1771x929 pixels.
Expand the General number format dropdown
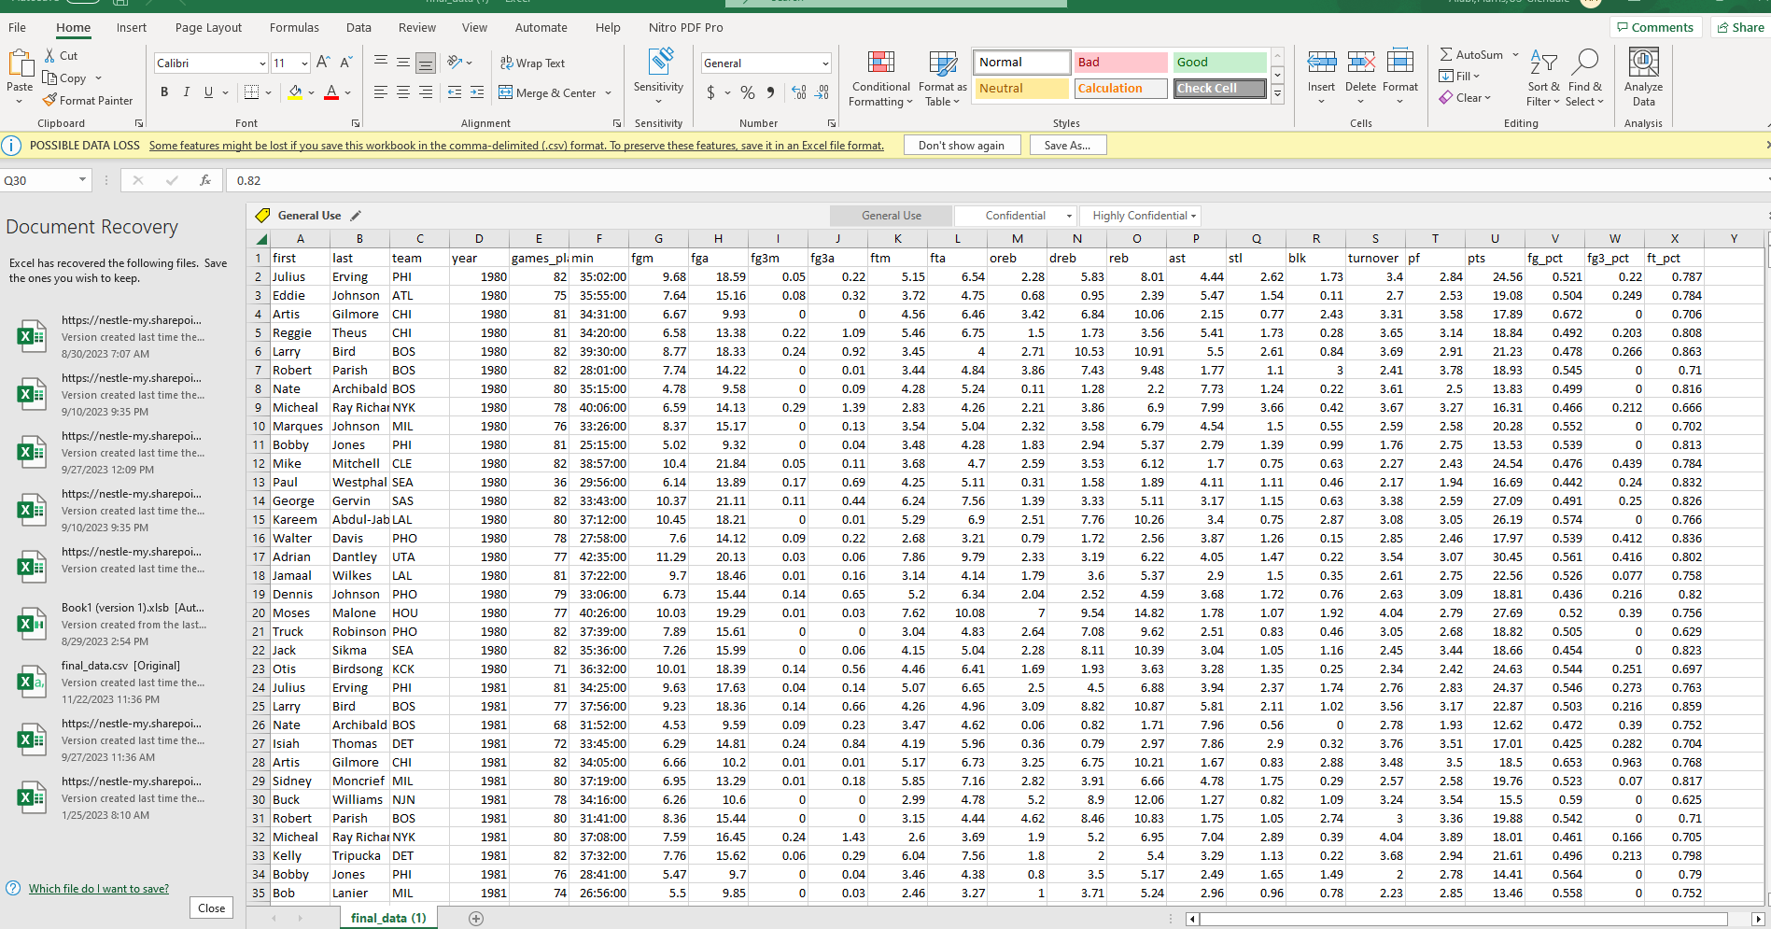click(825, 63)
